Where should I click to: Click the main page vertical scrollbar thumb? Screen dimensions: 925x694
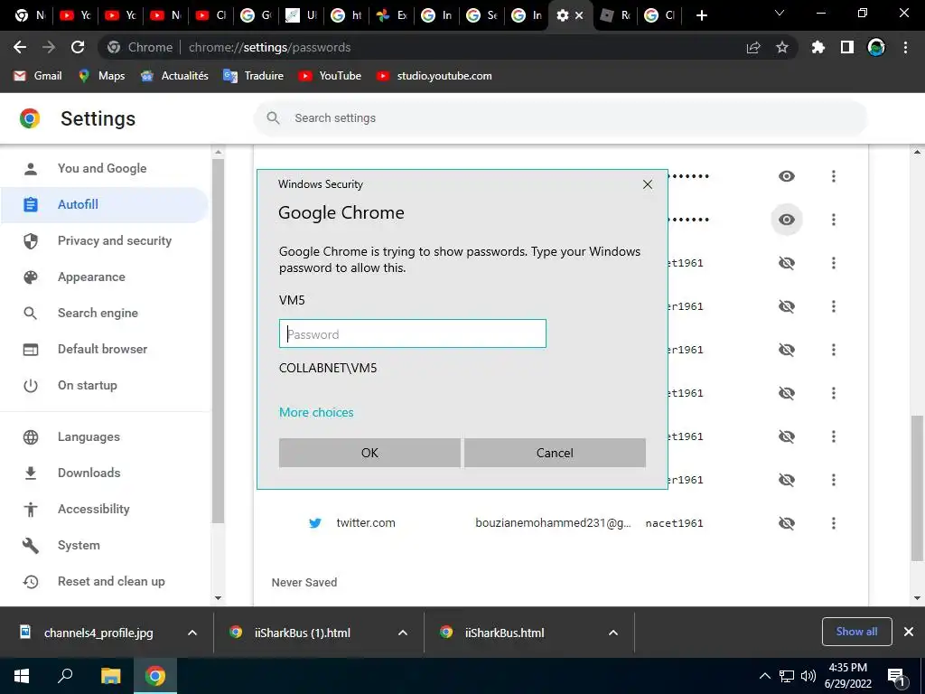[918, 487]
